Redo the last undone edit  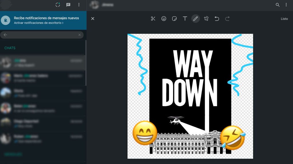click(x=227, y=19)
